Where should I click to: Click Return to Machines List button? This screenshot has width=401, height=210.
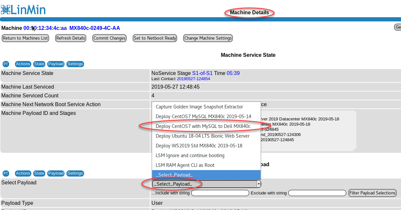(x=25, y=38)
